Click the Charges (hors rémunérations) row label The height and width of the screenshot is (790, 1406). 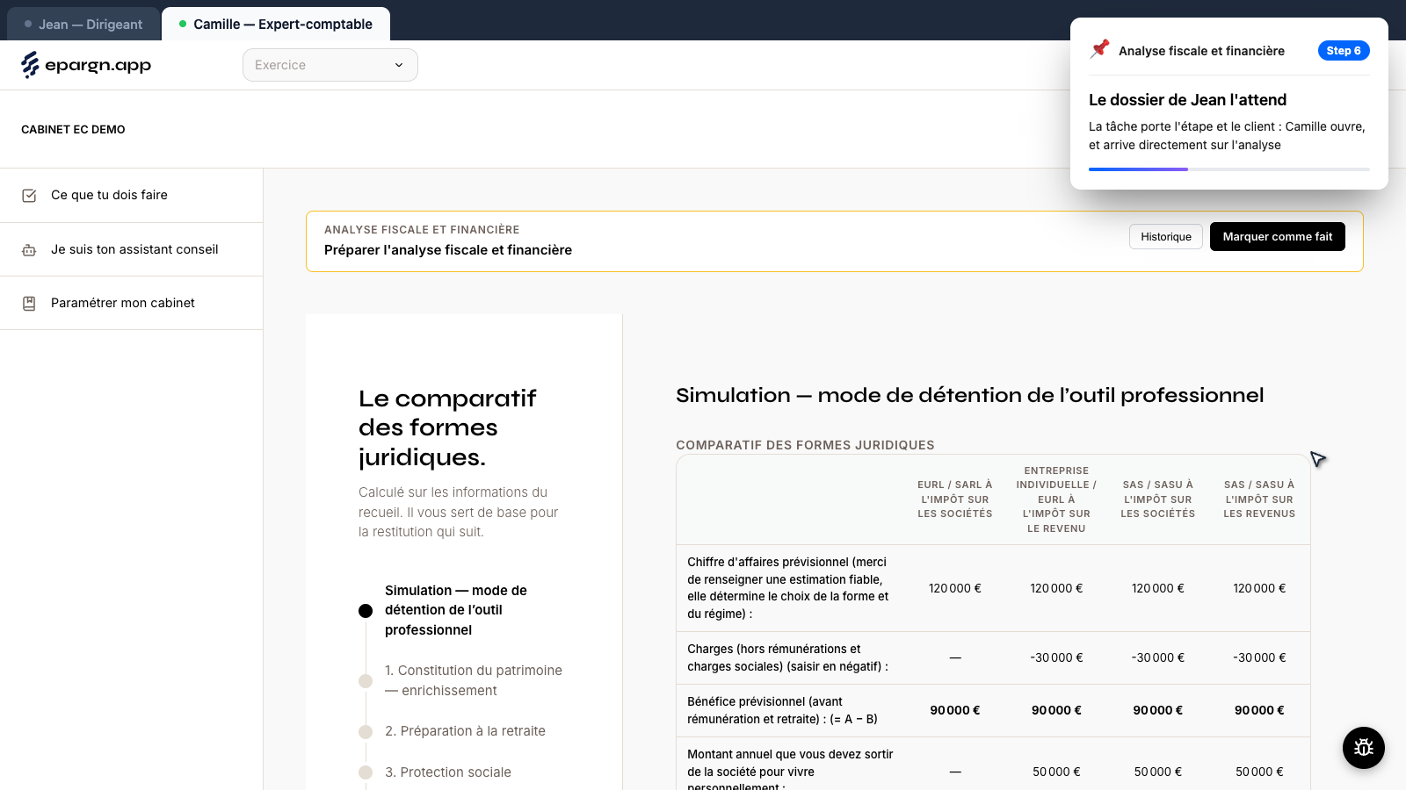tap(788, 657)
